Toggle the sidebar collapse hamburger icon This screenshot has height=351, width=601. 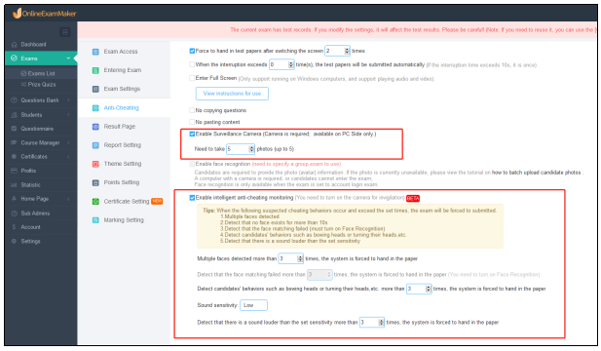(65, 32)
